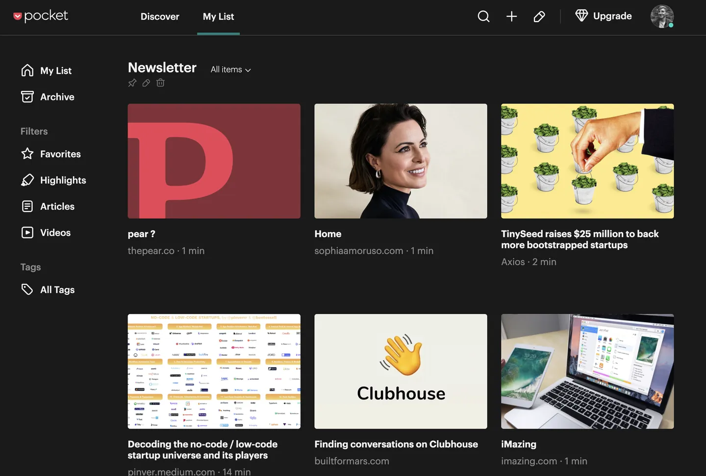Open the Decoding the no-code article title
Viewport: 706px width, 476px height.
point(202,450)
